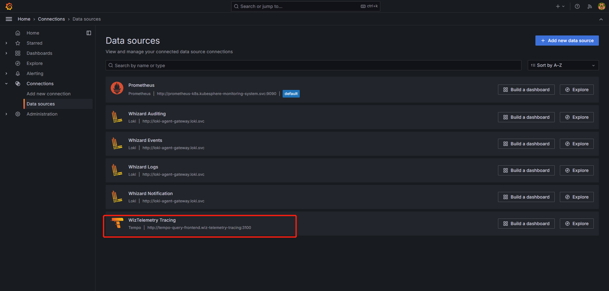Viewport: 609px width, 291px height.
Task: Select the Explore compass icon in sidebar
Action: pyautogui.click(x=18, y=63)
